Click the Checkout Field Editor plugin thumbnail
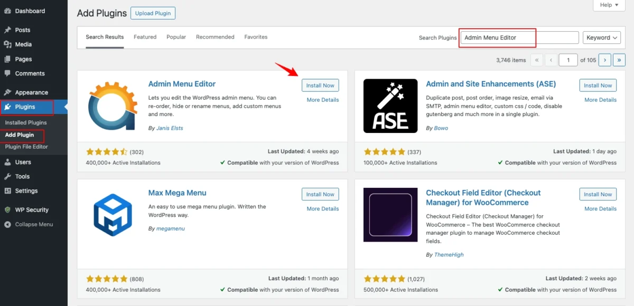This screenshot has width=634, height=306. (x=390, y=215)
